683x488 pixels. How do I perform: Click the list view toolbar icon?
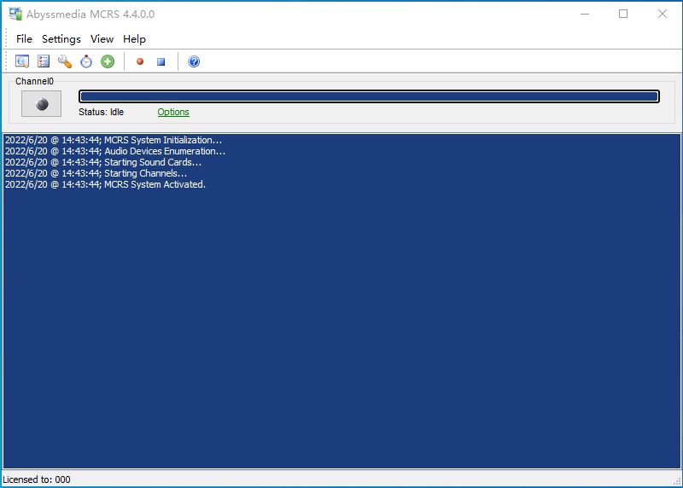(x=44, y=61)
